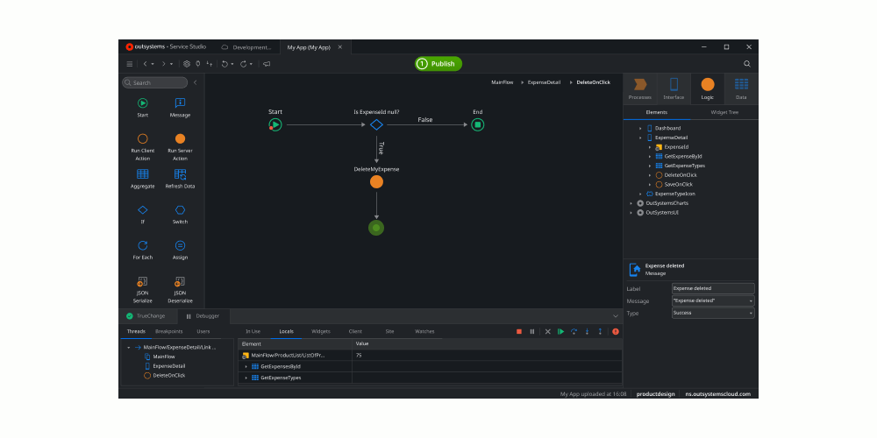Image resolution: width=877 pixels, height=438 pixels.
Task: Switch to the TrueChange tab
Action: 146,316
